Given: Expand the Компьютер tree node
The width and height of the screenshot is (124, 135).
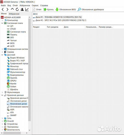Looking at the screenshot, I should click(2, 20).
